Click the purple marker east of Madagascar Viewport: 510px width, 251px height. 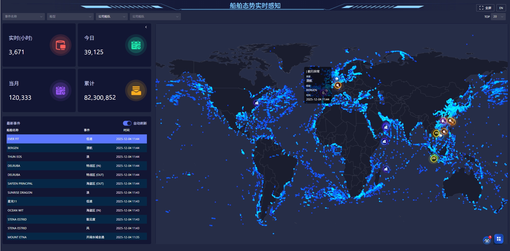[386, 169]
